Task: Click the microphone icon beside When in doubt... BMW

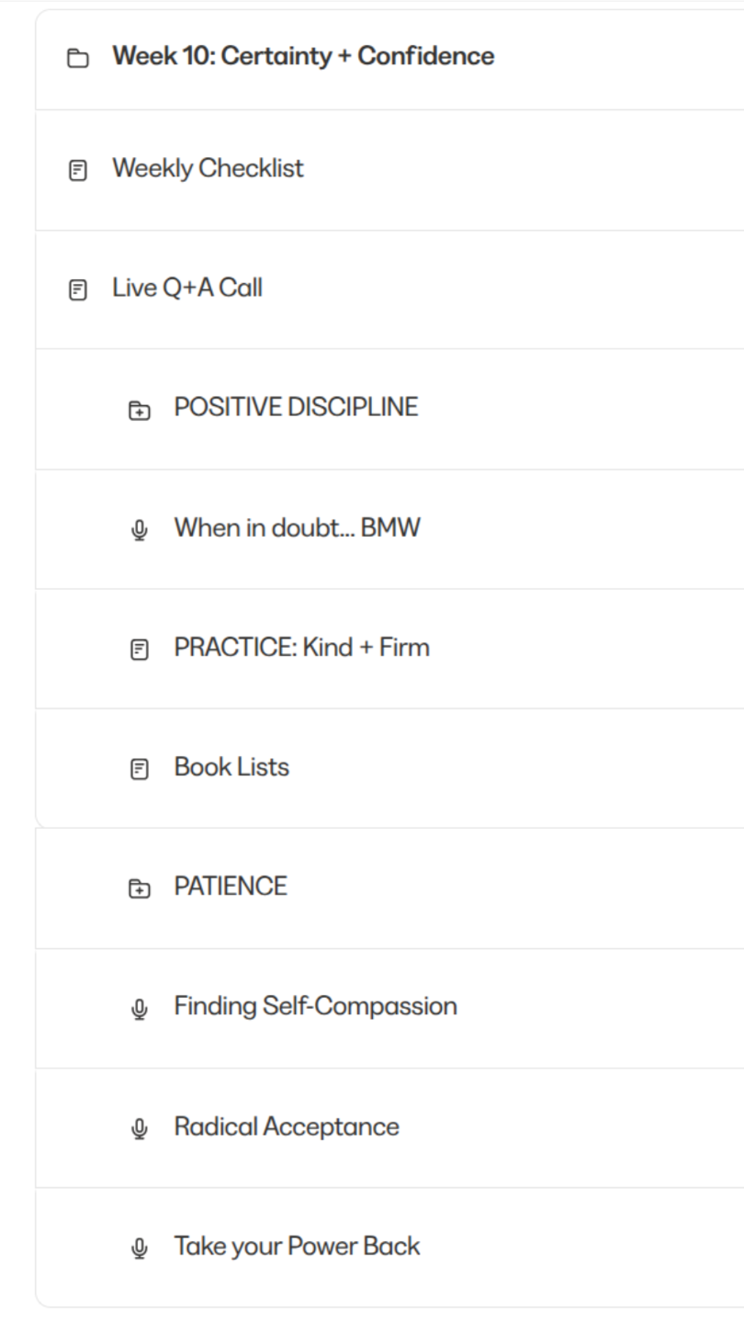Action: (140, 530)
